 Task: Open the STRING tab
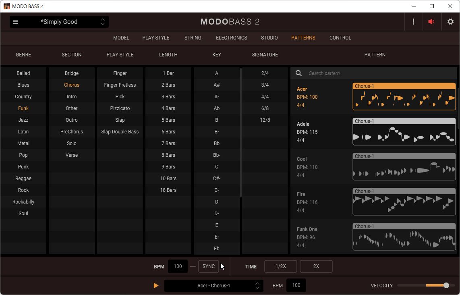tap(193, 38)
